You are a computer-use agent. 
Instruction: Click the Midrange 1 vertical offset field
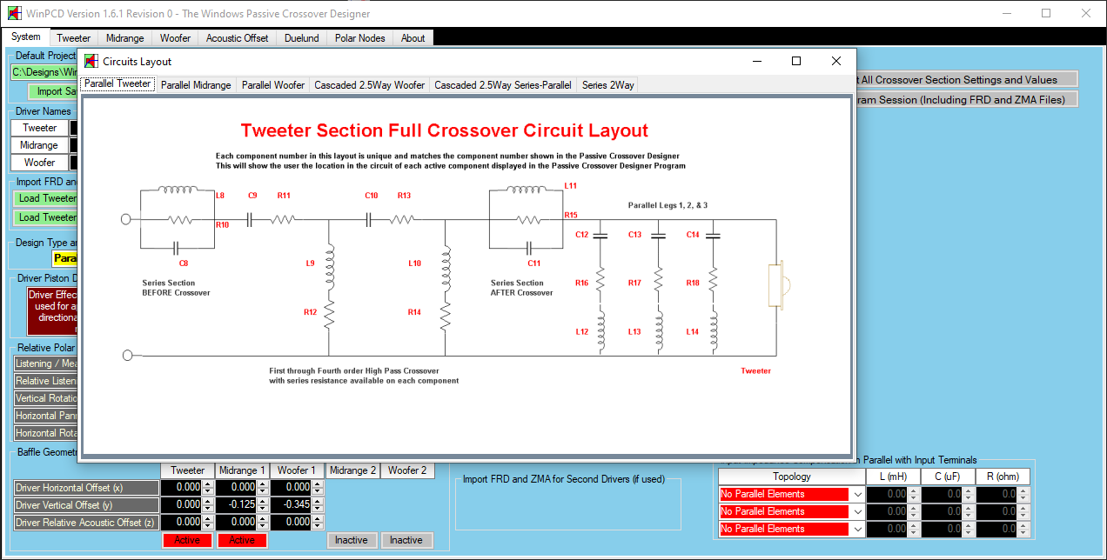coord(237,504)
